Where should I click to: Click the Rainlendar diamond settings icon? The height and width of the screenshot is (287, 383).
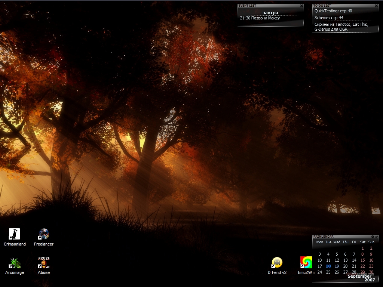point(373,237)
